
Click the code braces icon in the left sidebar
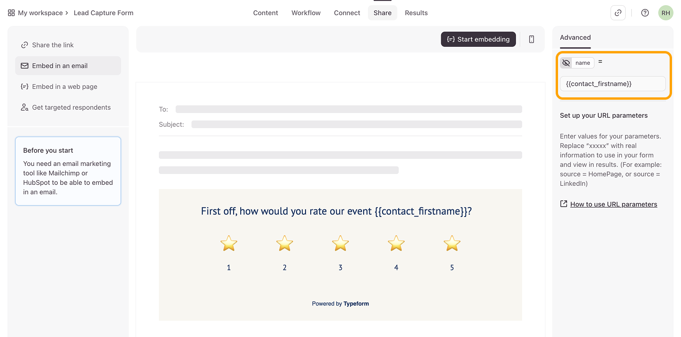[25, 86]
